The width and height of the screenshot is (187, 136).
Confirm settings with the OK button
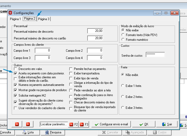pyautogui.click(x=144, y=124)
